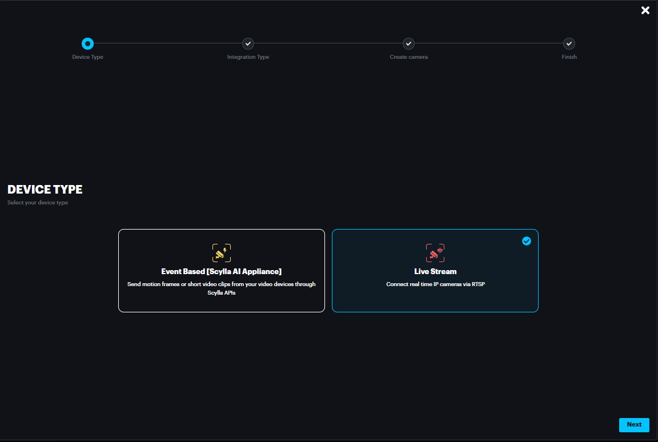This screenshot has width=658, height=442.
Task: Click the Event Based yellow camera icon
Action: tap(221, 253)
